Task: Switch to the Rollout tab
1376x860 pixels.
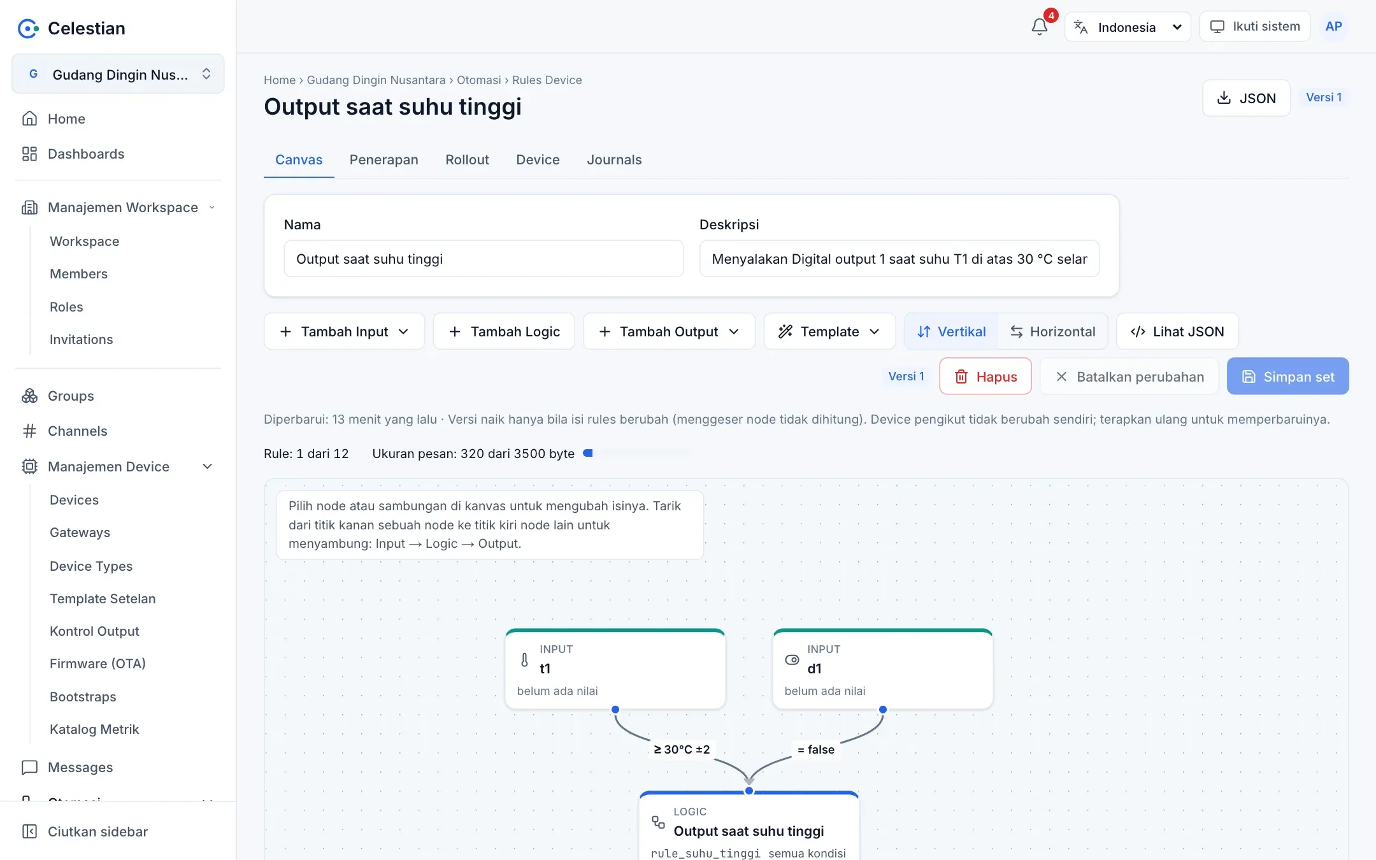Action: (467, 159)
